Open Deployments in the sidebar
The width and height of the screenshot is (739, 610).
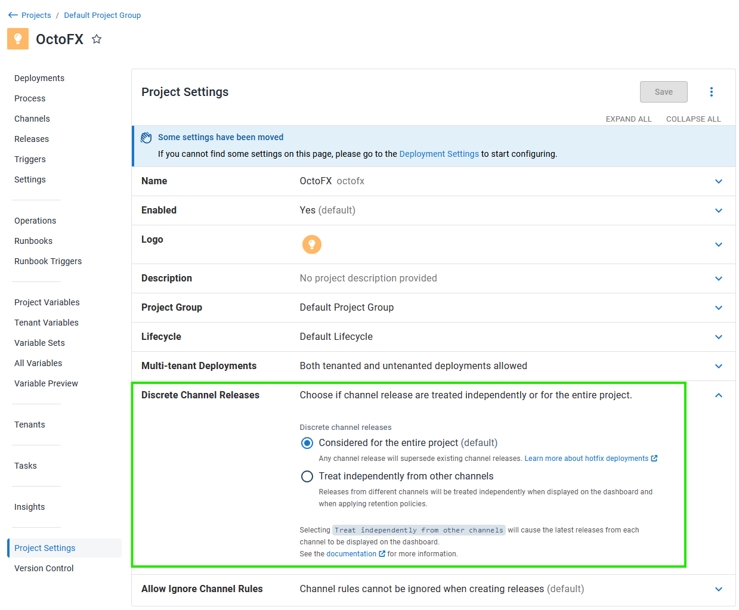click(39, 78)
